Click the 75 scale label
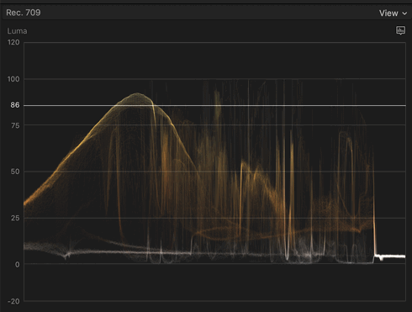 pos(15,125)
